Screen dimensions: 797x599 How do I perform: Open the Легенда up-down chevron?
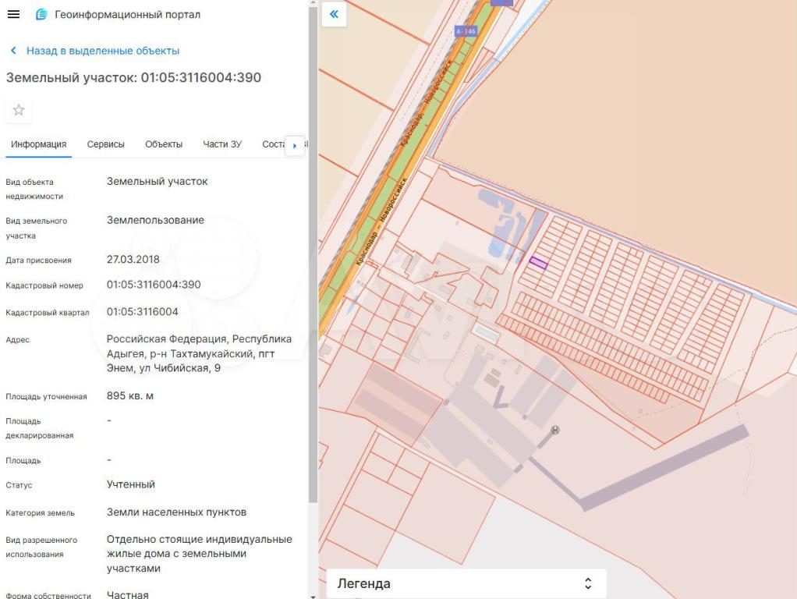pos(588,583)
